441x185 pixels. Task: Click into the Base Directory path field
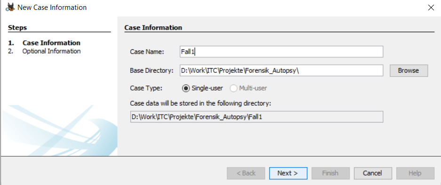(x=281, y=70)
